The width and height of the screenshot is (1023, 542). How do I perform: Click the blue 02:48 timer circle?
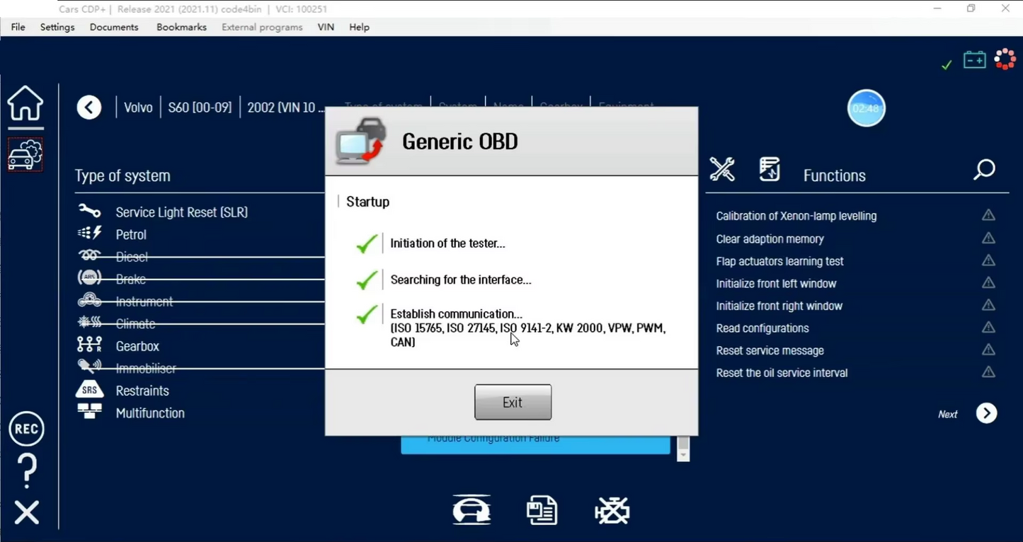point(866,108)
